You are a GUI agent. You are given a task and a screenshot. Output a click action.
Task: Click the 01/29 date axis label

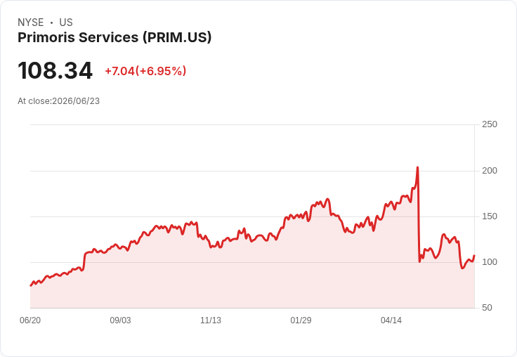coord(301,320)
